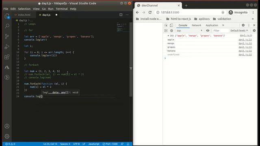The width and height of the screenshot is (260, 146).
Task: Open 'html to react js' bookmark folder
Action: point(179,19)
